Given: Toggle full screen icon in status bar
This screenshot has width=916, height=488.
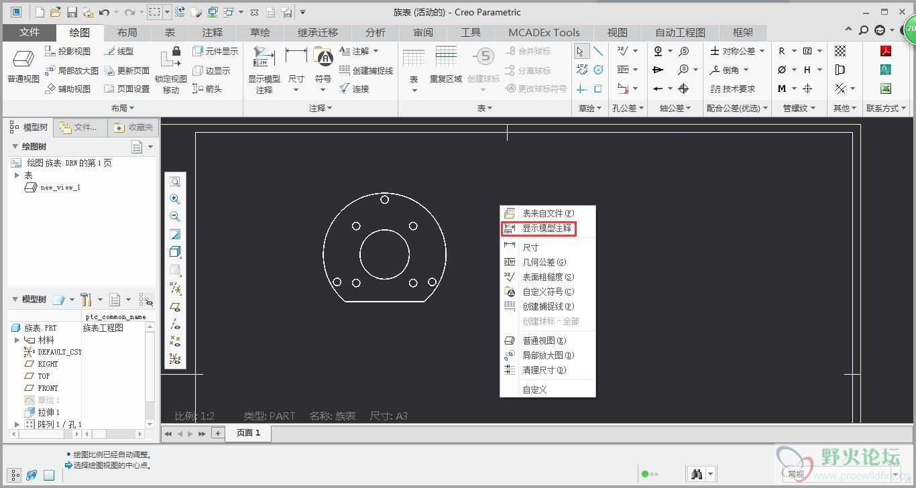Looking at the screenshot, I should click(x=49, y=475).
